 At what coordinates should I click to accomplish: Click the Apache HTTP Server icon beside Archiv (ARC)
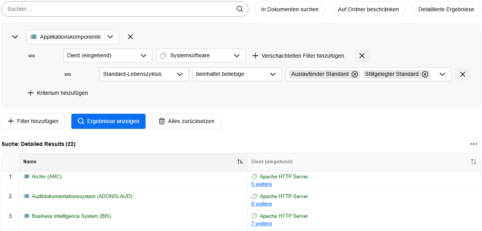tap(255, 176)
